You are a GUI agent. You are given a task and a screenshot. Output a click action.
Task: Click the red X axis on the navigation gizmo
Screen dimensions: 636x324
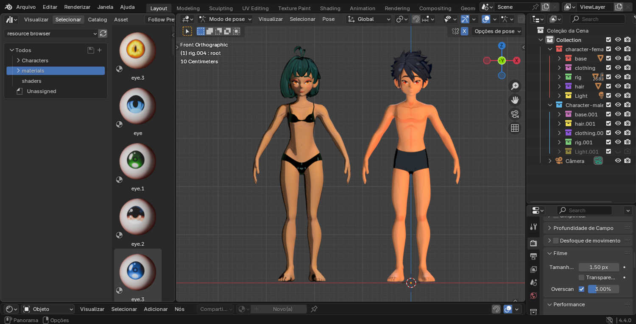516,61
